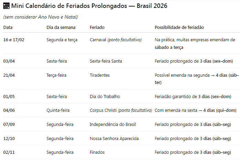This screenshot has width=240, height=160.
Task: Select 'Nossa Senhora Aparecida' cell
Action: [114, 138]
